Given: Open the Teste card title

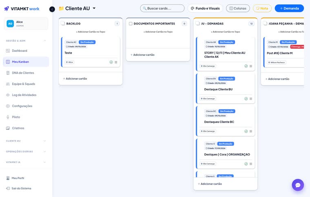Looking at the screenshot, I should pos(68,53).
